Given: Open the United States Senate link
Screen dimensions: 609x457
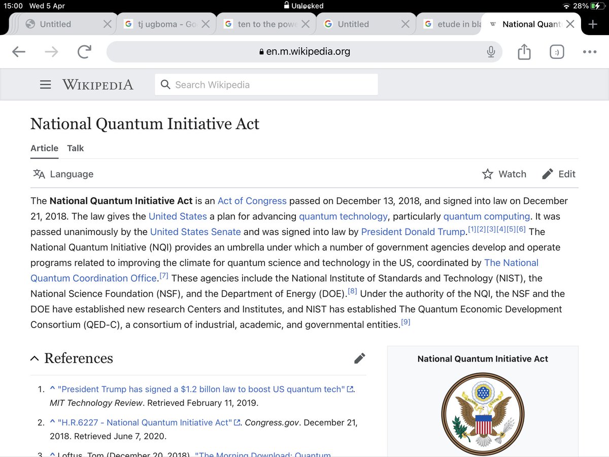Looking at the screenshot, I should 195,232.
